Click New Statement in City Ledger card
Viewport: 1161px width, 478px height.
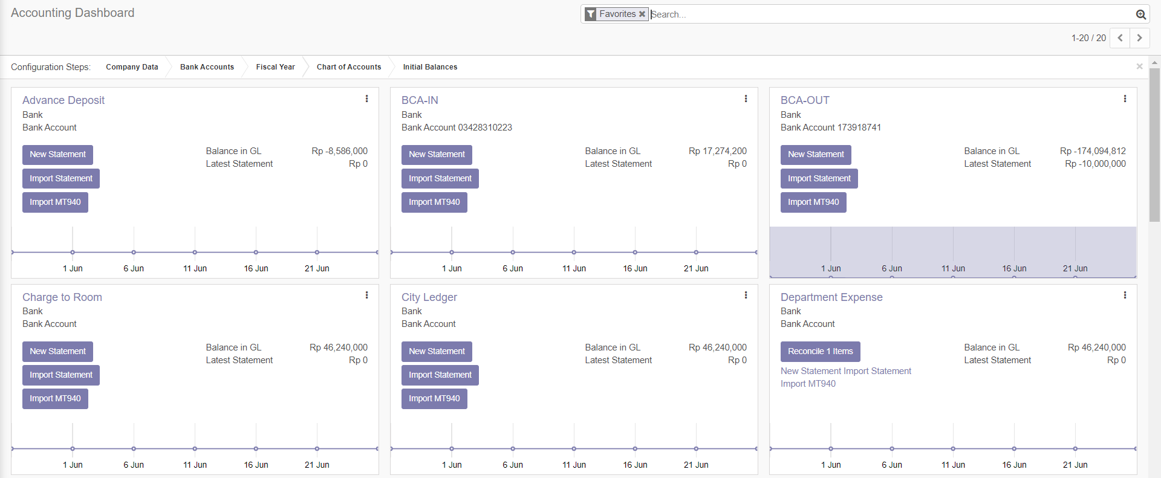[437, 351]
